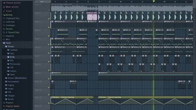Click bar 77 on the timeline ruler

tap(77, 2)
